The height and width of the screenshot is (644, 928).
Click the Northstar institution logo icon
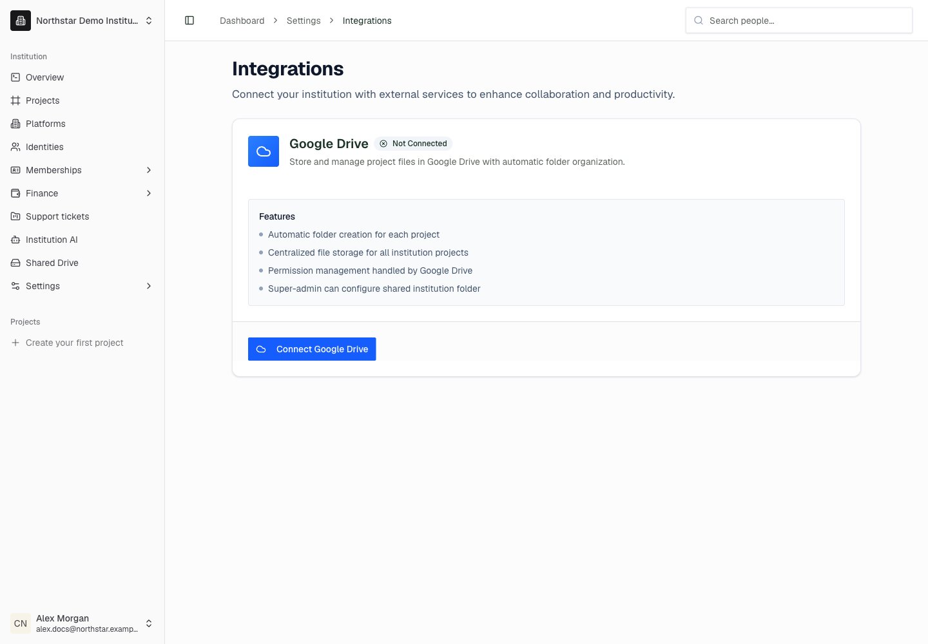tap(21, 21)
